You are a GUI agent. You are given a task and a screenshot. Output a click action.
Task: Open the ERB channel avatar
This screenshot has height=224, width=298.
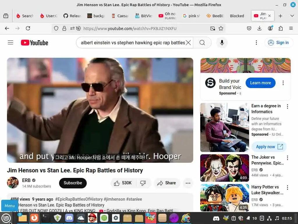click(13, 183)
